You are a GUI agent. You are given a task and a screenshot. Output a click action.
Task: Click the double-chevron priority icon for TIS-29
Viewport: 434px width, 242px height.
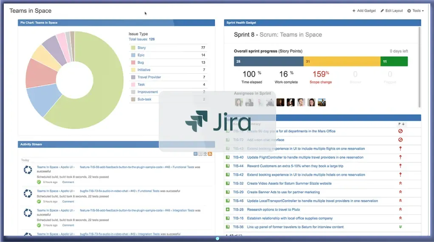400,192
